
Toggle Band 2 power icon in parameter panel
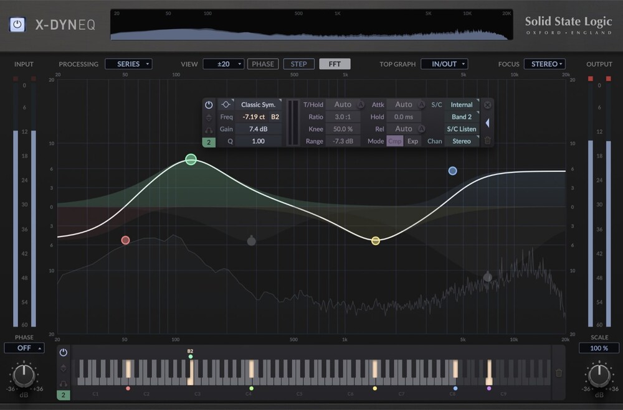(209, 105)
